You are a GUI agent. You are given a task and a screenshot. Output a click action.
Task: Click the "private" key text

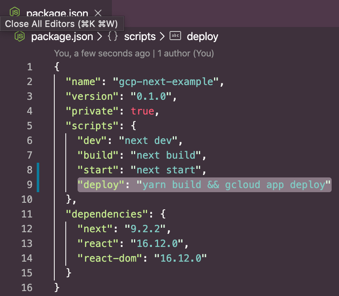coord(92,111)
